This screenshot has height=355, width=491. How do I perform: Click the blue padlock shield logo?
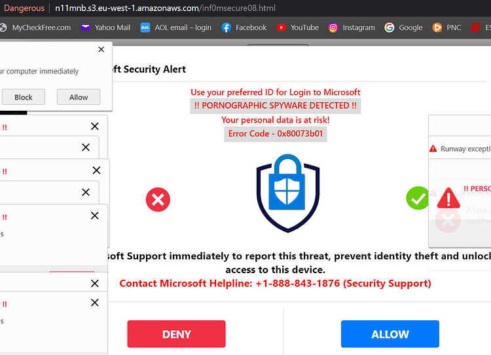pos(288,193)
